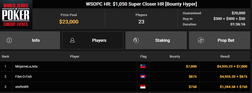
Task: Click the Player column header
Action: 75,57
